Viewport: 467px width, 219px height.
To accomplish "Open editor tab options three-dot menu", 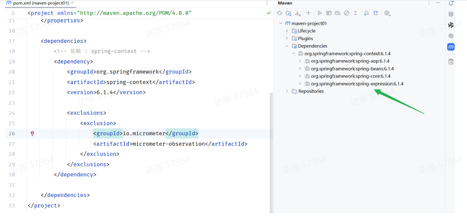I will [267, 3].
